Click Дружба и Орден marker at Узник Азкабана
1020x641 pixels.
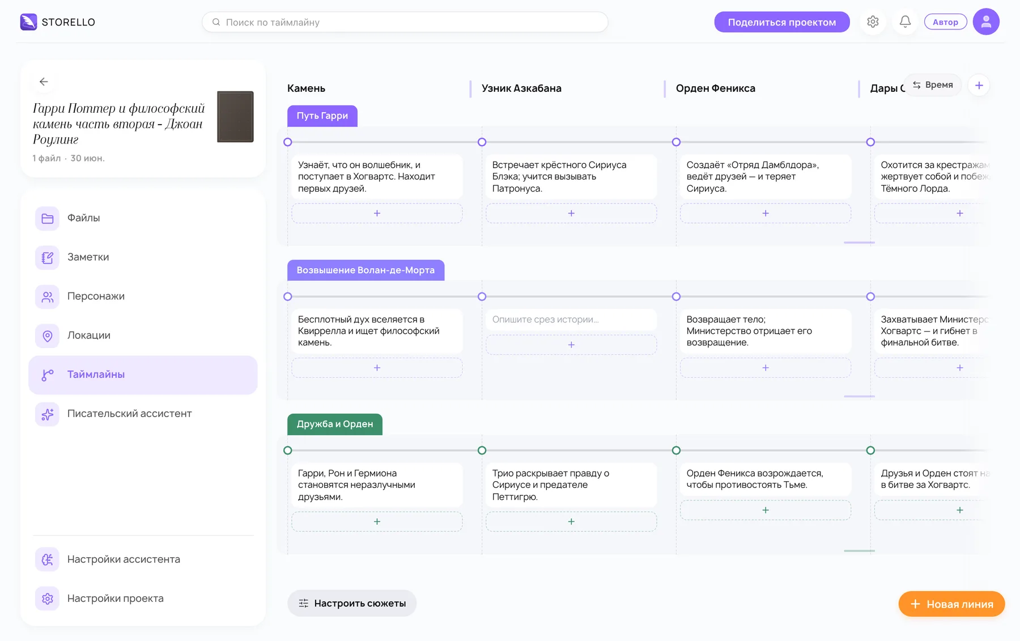[482, 451]
